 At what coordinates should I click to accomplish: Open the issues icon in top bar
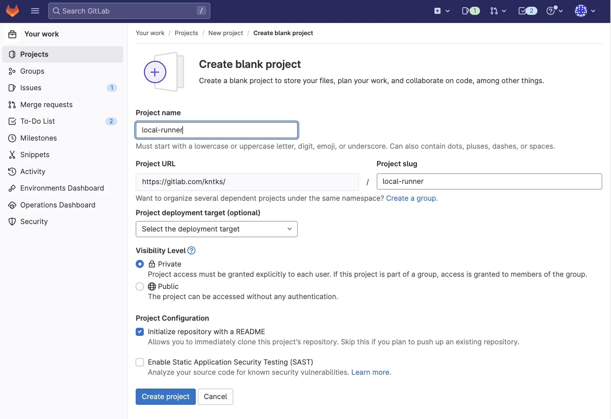[470, 11]
